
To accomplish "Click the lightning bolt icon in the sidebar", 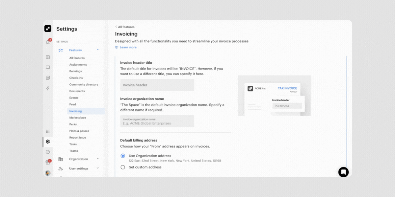I will pos(48,88).
